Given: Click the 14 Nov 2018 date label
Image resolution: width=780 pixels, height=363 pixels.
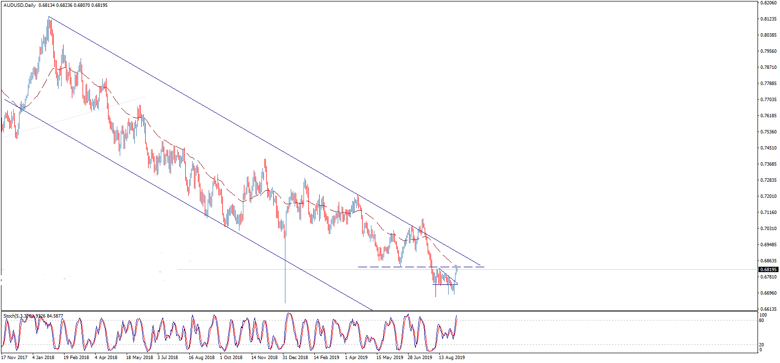Looking at the screenshot, I should (x=264, y=358).
